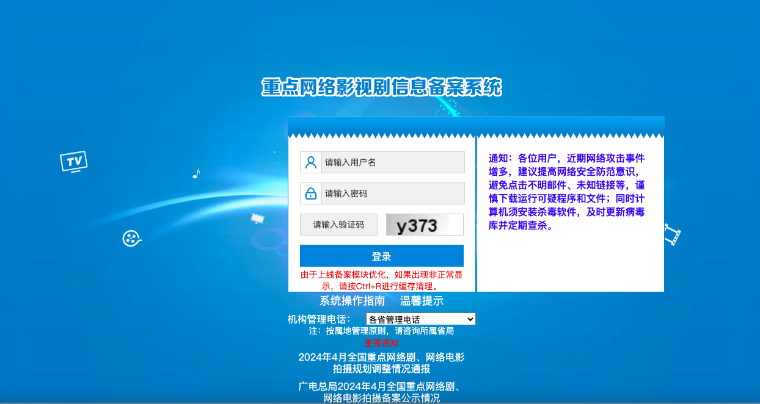The height and width of the screenshot is (404, 760).
Task: Click the padlock icon beside password field
Action: (x=311, y=193)
